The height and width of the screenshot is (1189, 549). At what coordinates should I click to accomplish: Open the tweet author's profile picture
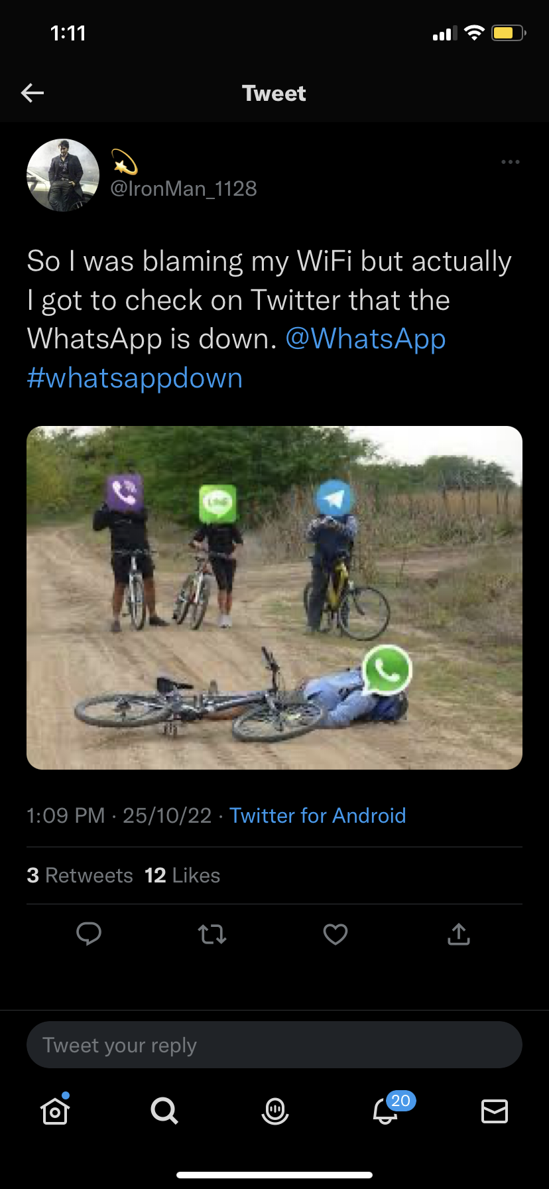[x=63, y=175]
